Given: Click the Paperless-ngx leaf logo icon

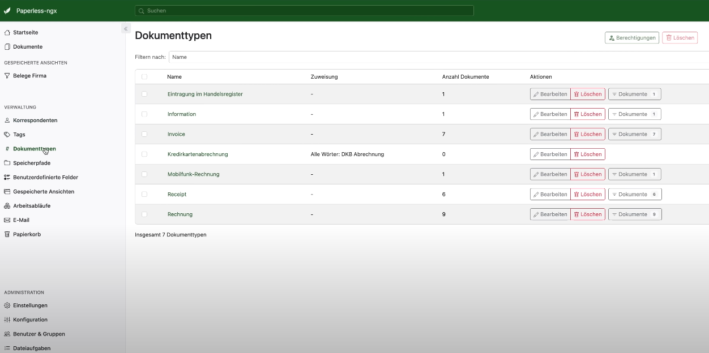Looking at the screenshot, I should [x=7, y=11].
